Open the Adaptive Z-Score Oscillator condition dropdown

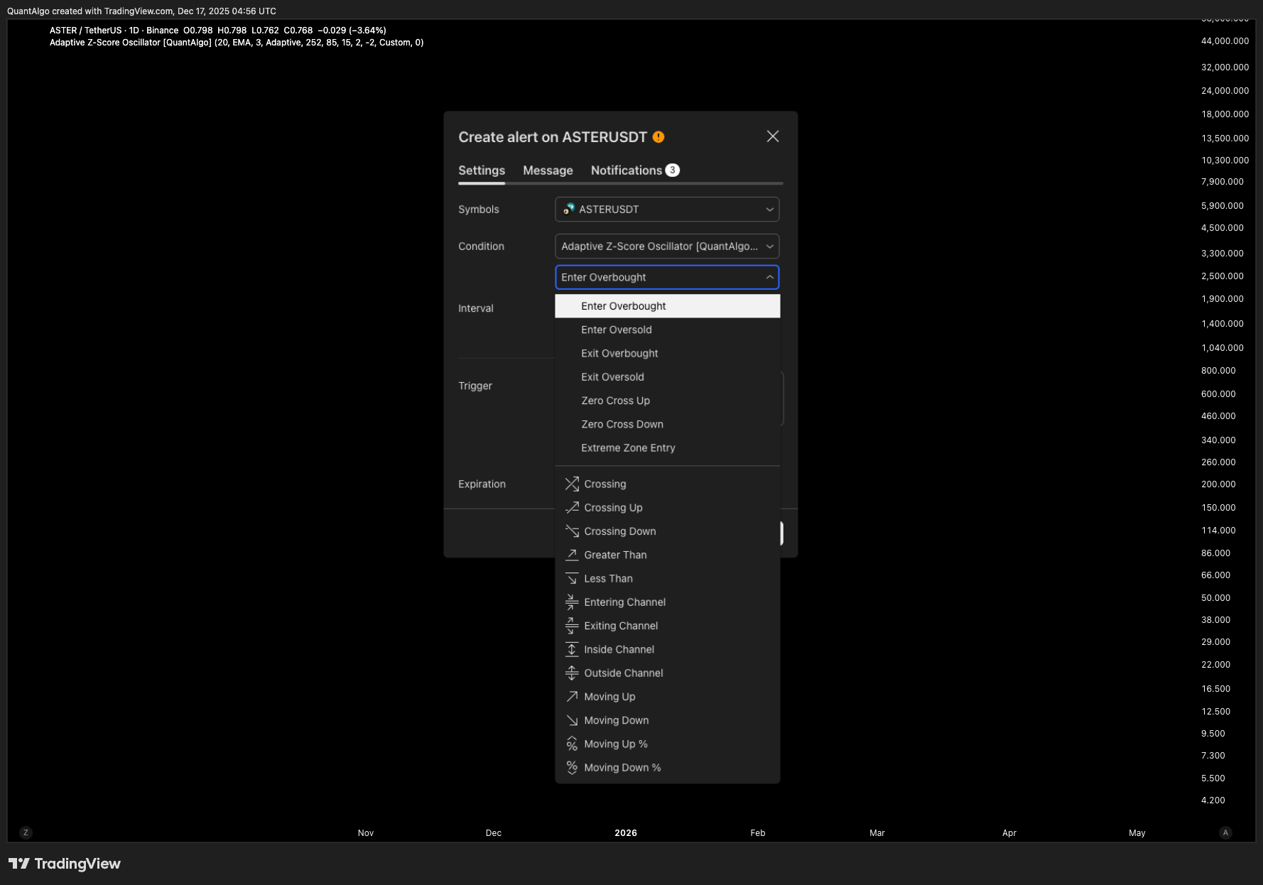pos(667,246)
